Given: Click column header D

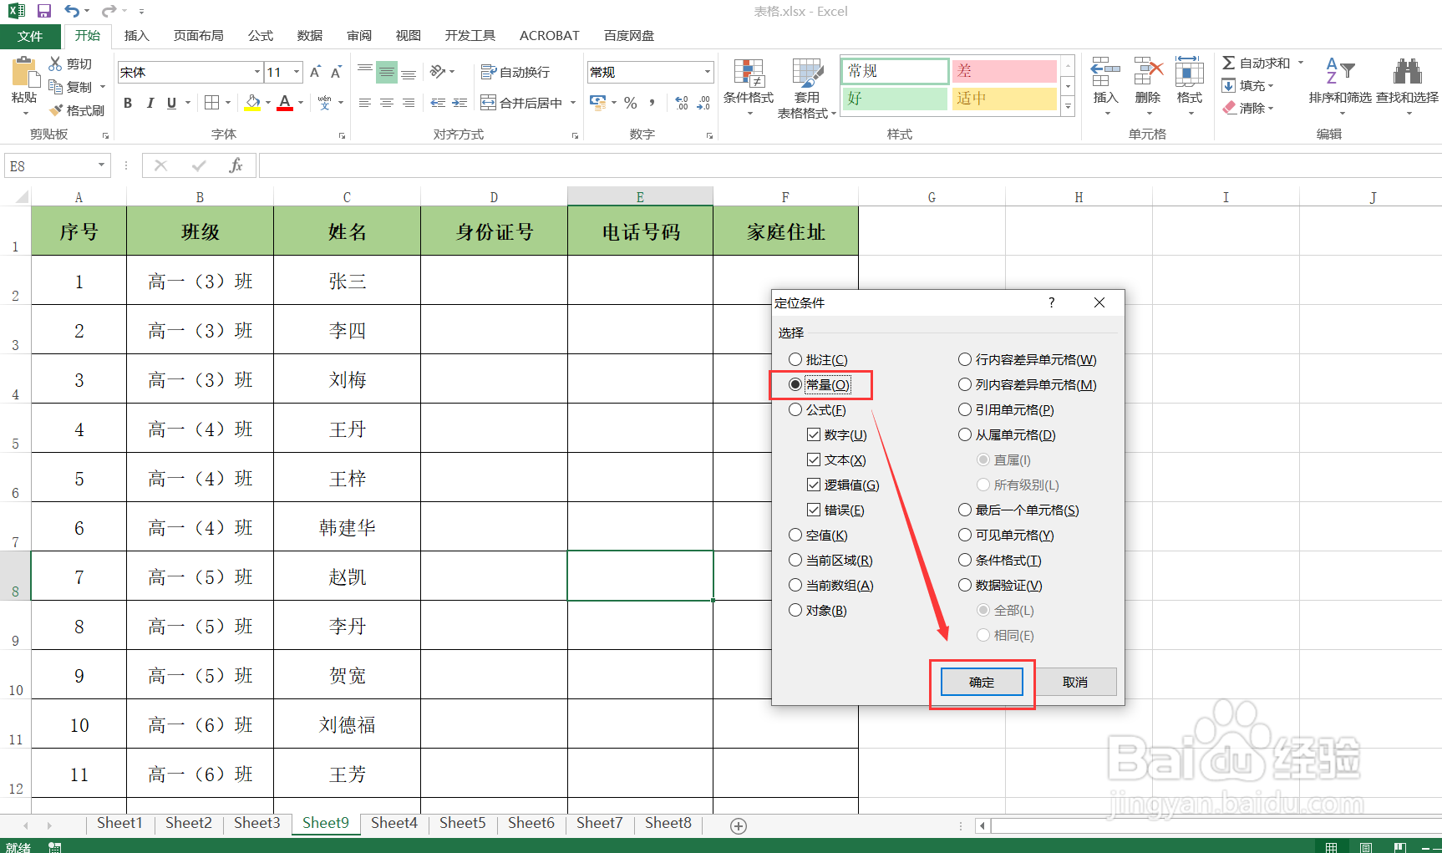Looking at the screenshot, I should 494,197.
